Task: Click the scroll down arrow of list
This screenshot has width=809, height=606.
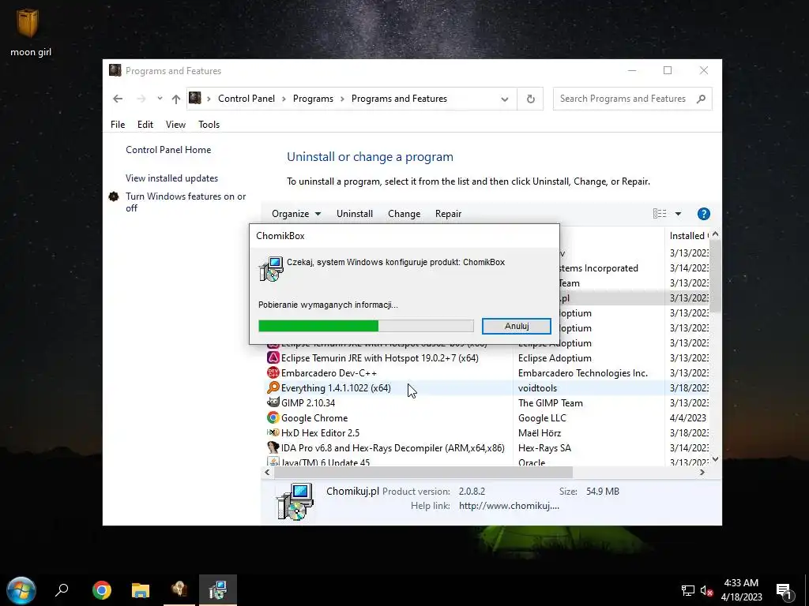Action: [x=715, y=459]
